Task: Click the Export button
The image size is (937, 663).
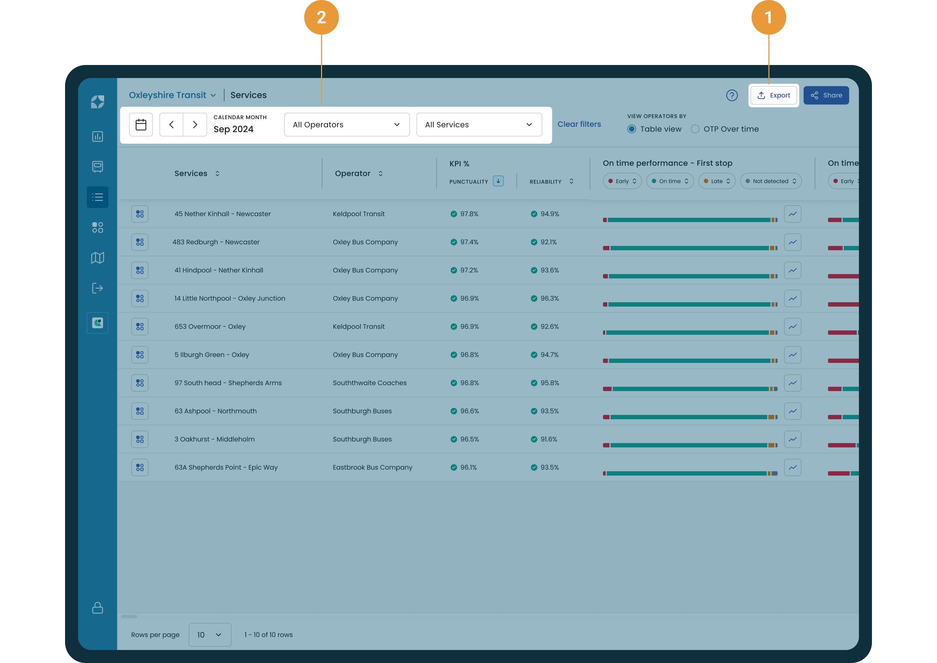Action: click(x=774, y=95)
